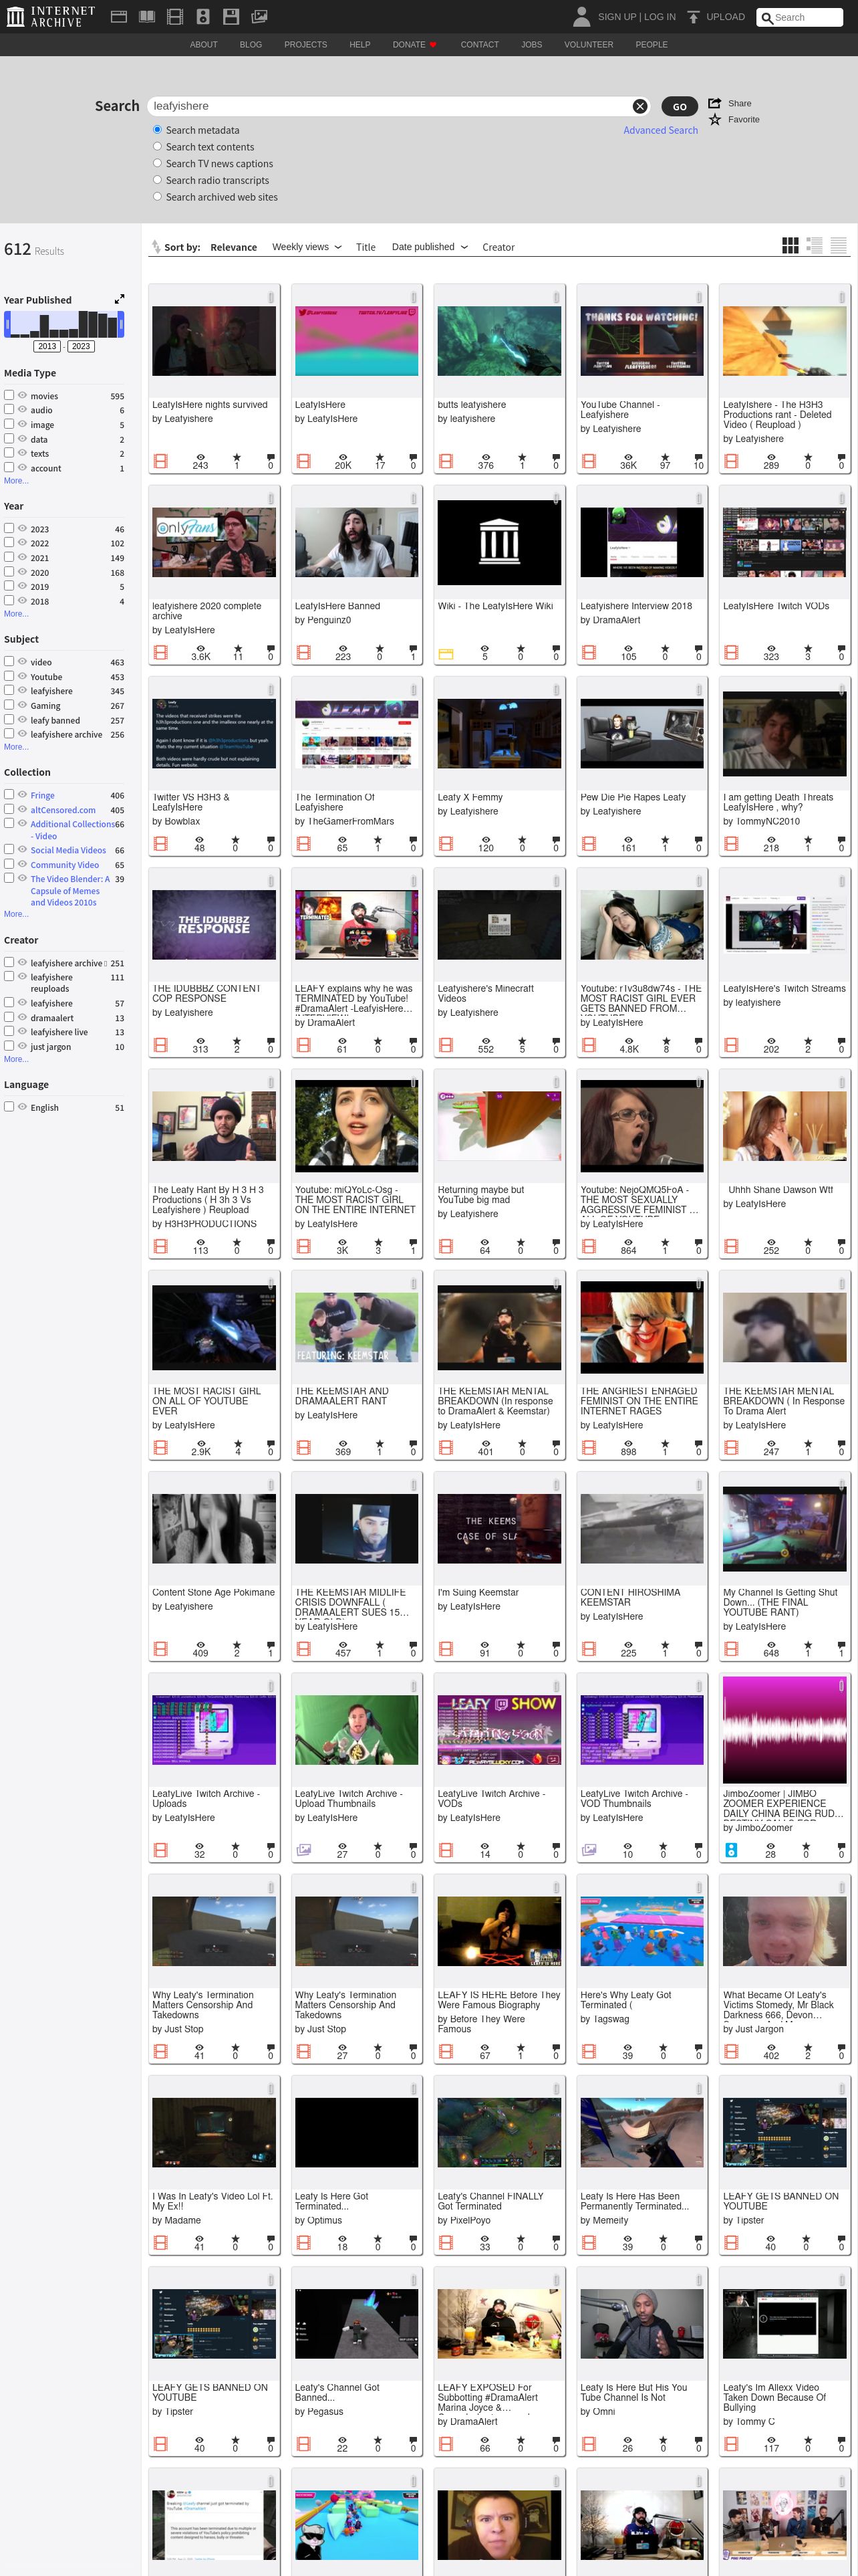Open the Web (Wayback) icon in top bar

click(x=119, y=17)
